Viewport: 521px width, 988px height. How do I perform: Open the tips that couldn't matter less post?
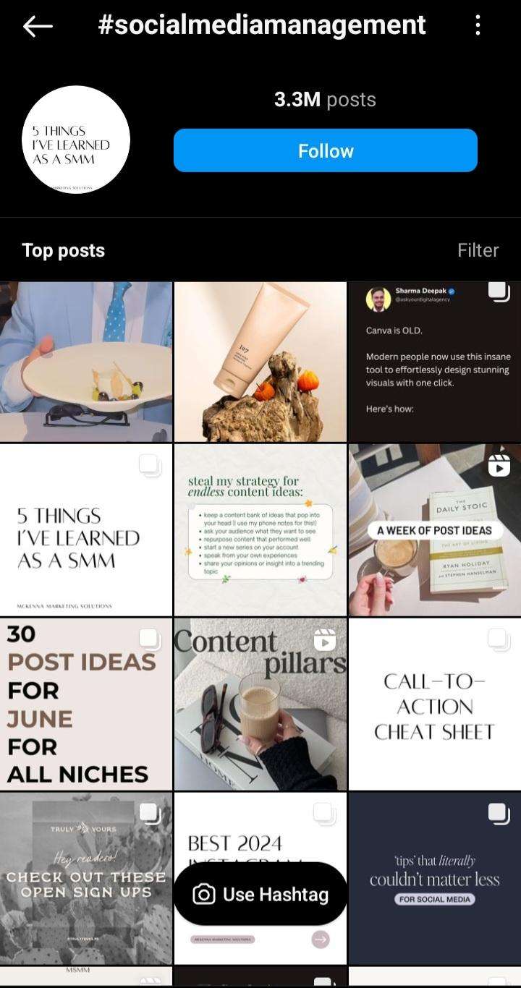pyautogui.click(x=435, y=879)
